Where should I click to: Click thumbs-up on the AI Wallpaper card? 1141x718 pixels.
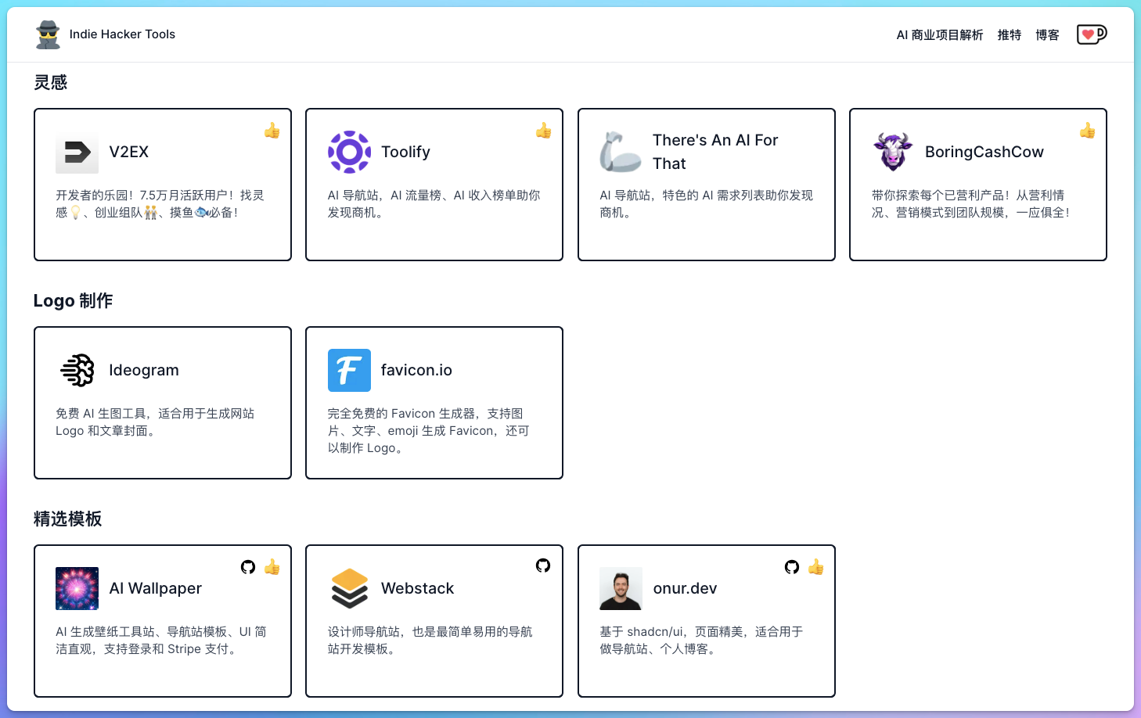[272, 567]
